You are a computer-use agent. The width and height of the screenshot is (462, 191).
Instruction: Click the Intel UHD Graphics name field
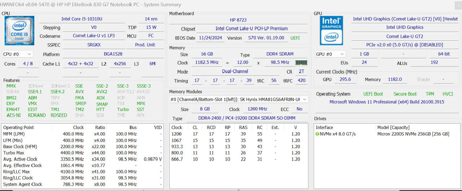click(405, 27)
